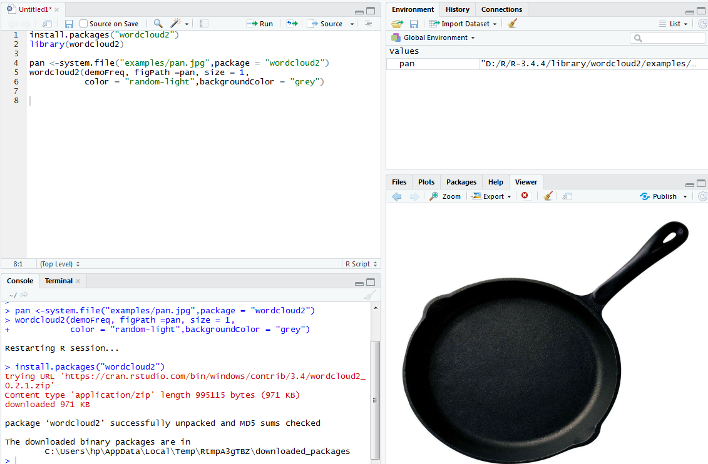
Task: Clear the environment with the broom icon
Action: point(513,24)
